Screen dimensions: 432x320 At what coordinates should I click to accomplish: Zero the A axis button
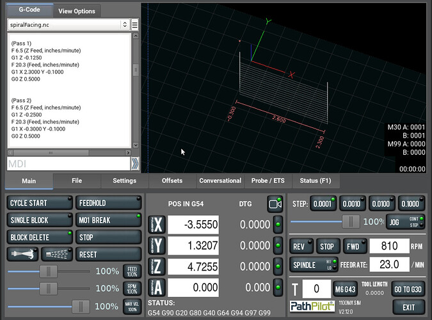tap(157, 287)
